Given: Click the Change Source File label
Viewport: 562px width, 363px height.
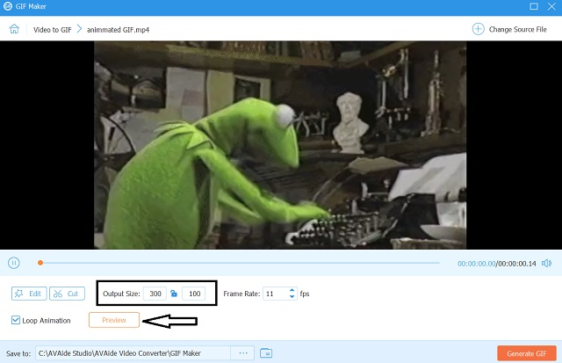Looking at the screenshot, I should coord(517,29).
